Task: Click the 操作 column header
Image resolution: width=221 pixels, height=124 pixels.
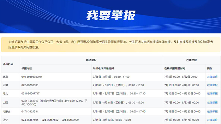Action: [210, 68]
